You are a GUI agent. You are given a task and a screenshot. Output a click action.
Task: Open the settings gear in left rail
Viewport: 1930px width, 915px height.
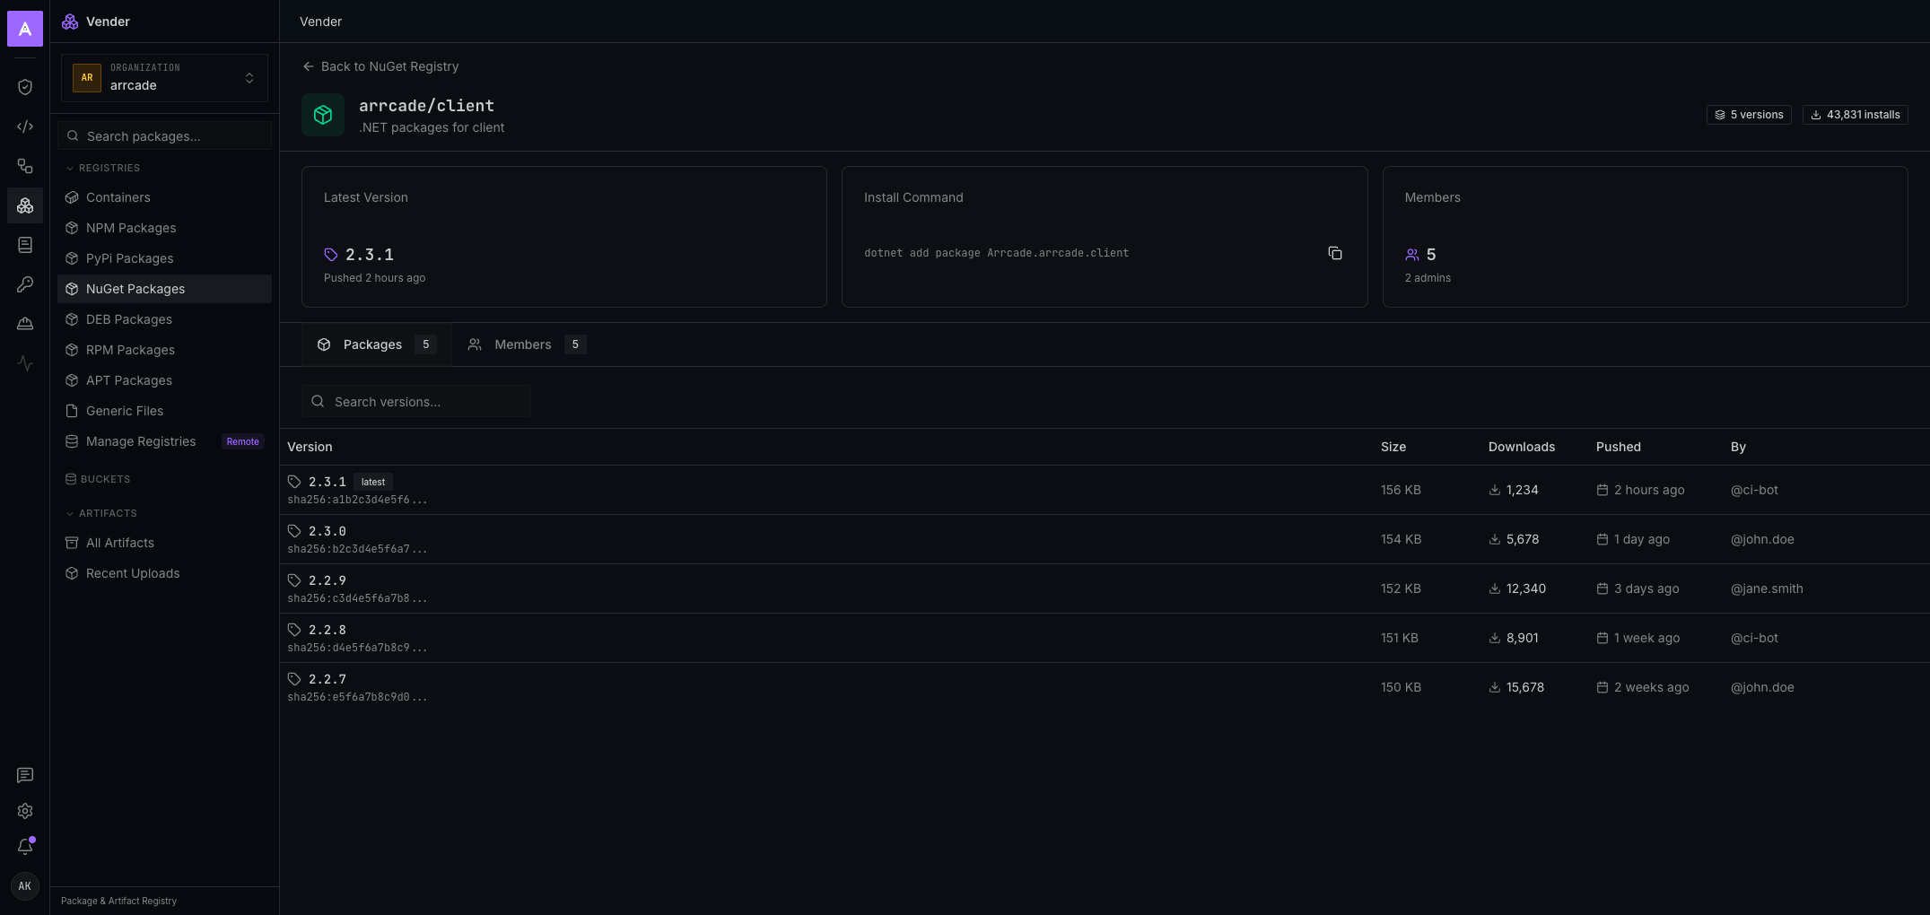(25, 811)
